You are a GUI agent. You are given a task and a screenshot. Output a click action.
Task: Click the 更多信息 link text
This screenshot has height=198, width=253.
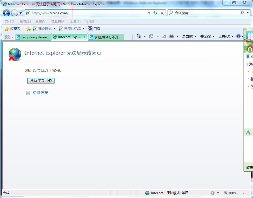(x=41, y=93)
